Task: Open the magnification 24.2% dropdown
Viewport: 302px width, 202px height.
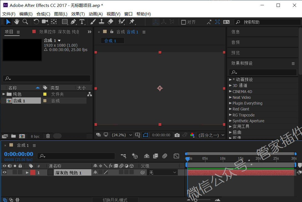Action: point(122,135)
